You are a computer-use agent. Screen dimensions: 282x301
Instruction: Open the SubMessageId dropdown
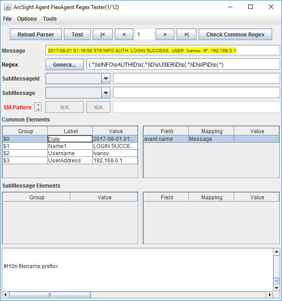coord(106,79)
